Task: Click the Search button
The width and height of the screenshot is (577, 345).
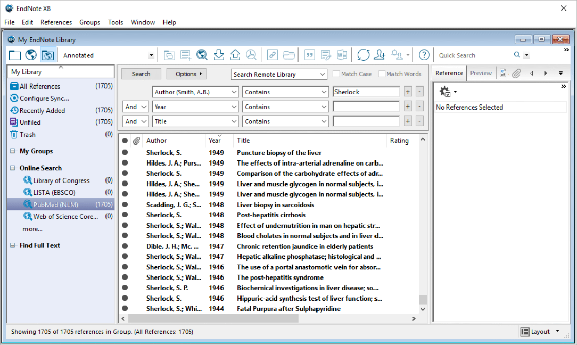Action: tap(141, 74)
